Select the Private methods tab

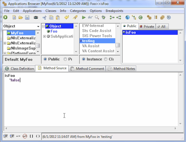147,26
